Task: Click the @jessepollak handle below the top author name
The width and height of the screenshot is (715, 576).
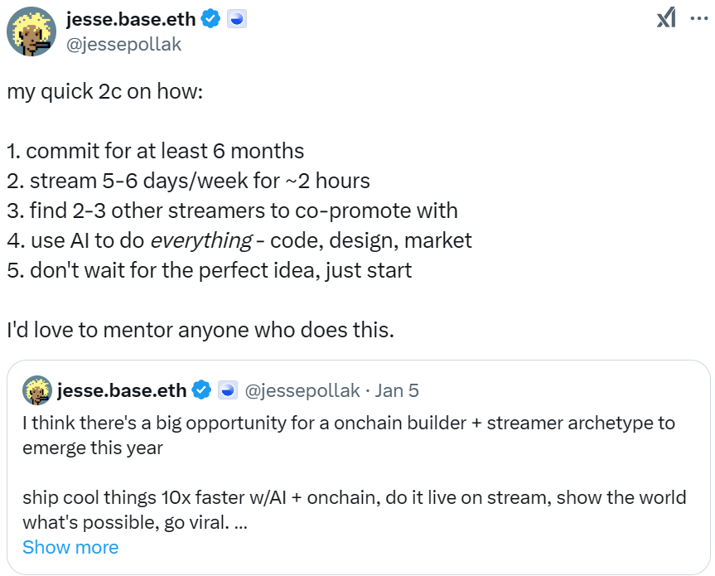Action: (123, 44)
